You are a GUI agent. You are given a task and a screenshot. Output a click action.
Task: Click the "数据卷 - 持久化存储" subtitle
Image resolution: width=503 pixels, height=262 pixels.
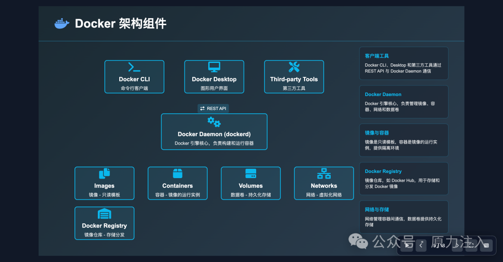tap(251, 195)
